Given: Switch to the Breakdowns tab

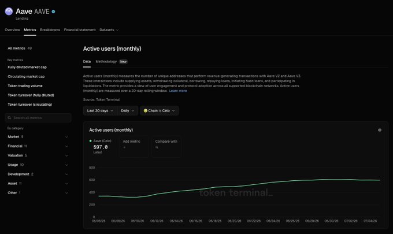Looking at the screenshot, I should click(50, 30).
